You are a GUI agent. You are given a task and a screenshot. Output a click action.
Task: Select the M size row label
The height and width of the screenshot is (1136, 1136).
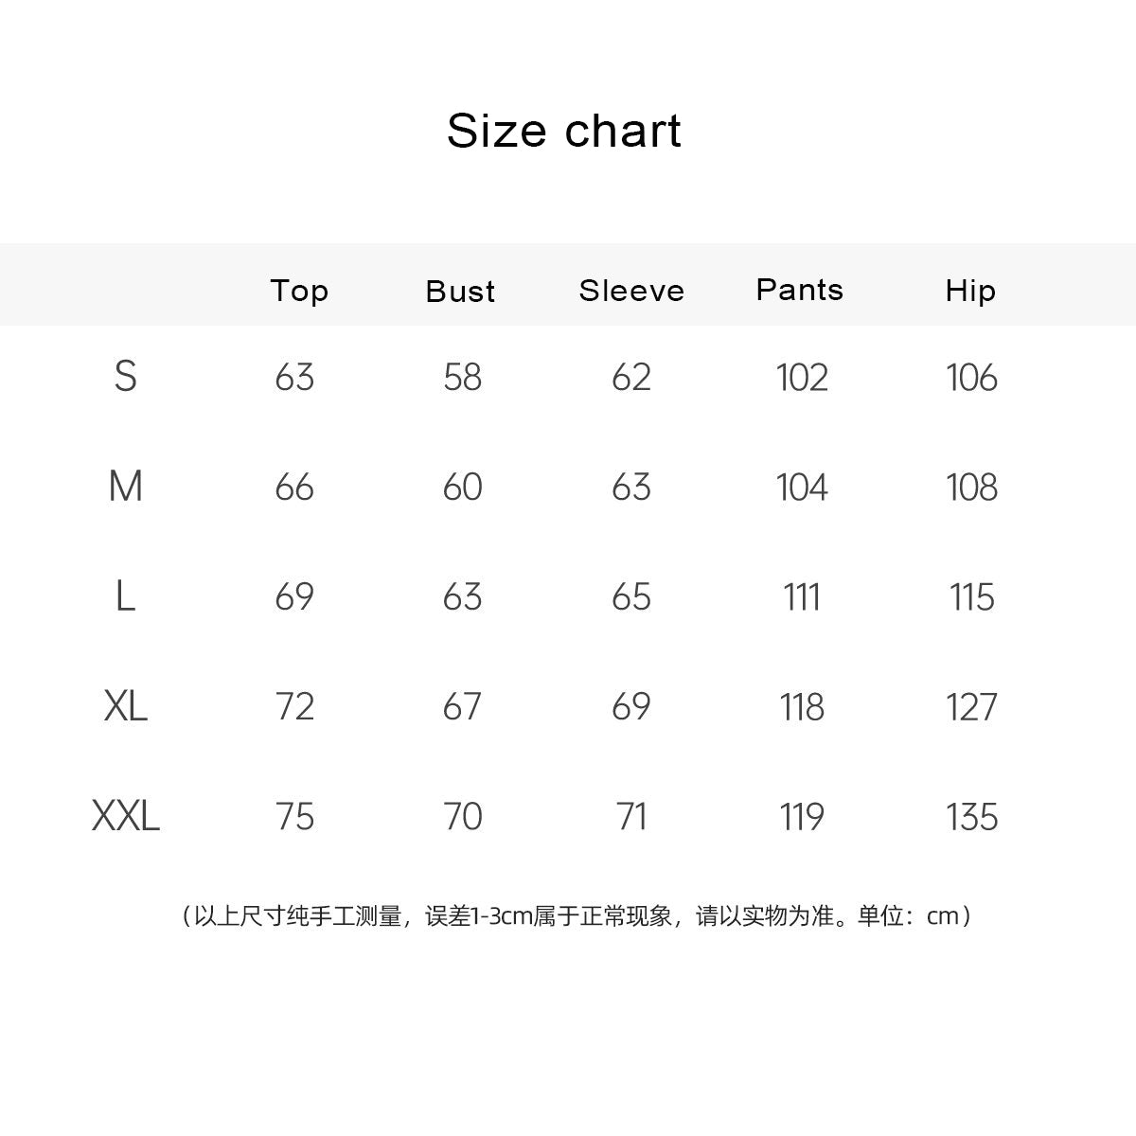[126, 487]
